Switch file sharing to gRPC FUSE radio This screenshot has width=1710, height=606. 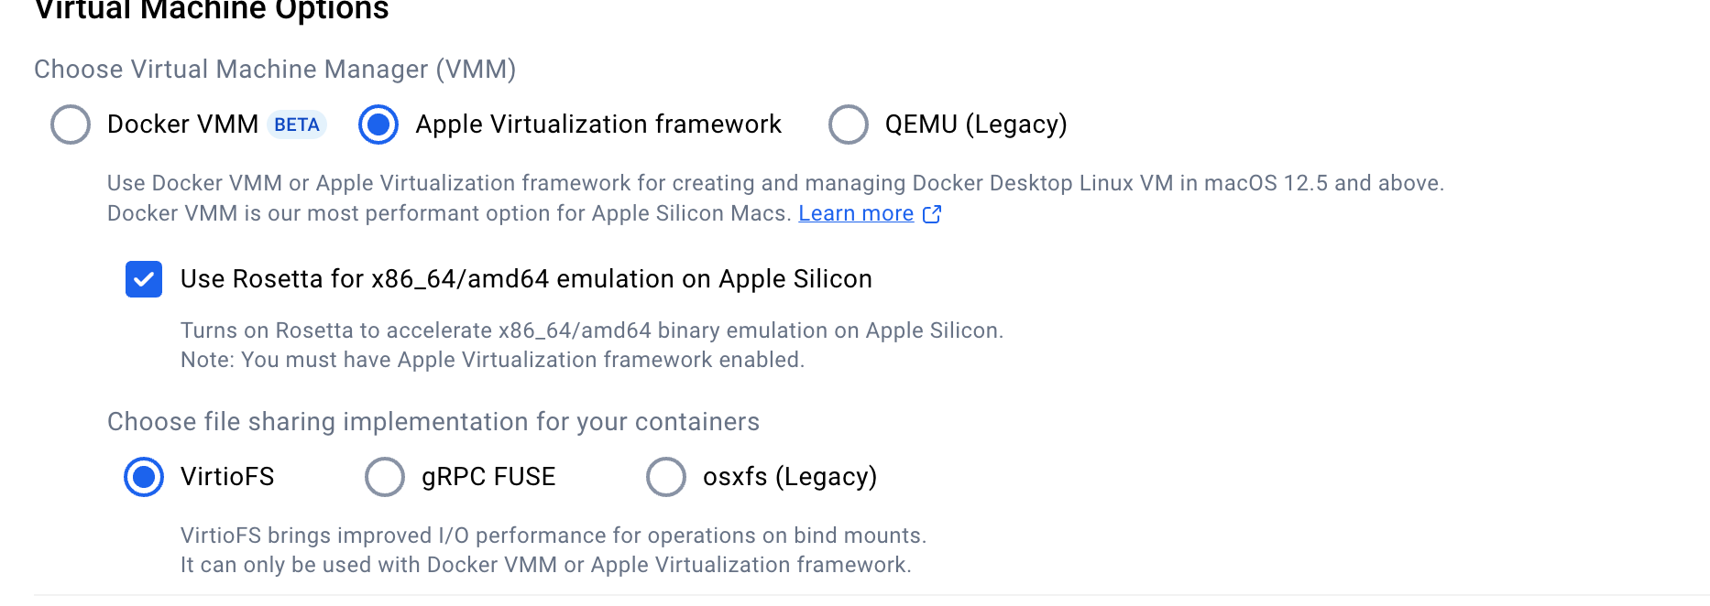pyautogui.click(x=385, y=477)
